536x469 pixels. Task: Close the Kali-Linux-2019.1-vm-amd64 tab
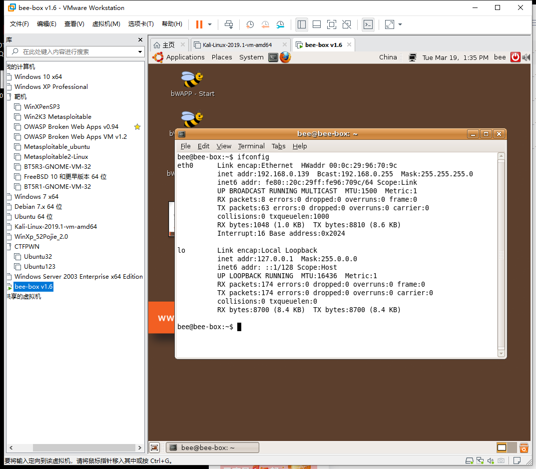[284, 44]
